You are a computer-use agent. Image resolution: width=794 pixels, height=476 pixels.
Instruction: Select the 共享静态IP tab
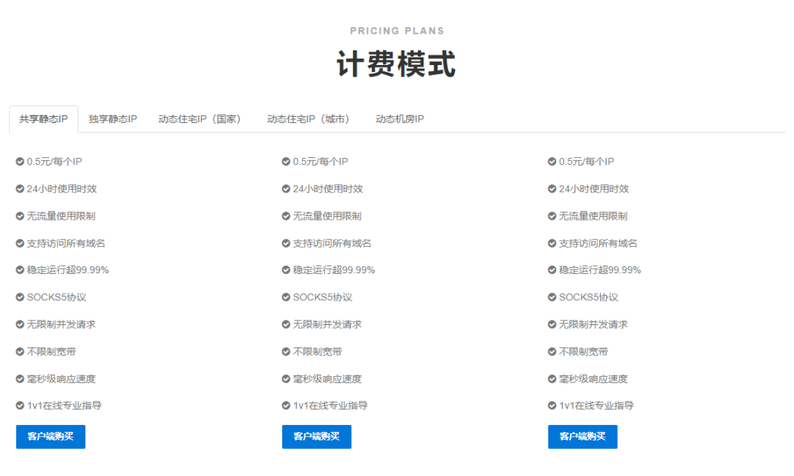(43, 119)
